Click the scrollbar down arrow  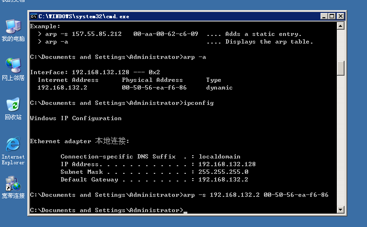(x=341, y=210)
